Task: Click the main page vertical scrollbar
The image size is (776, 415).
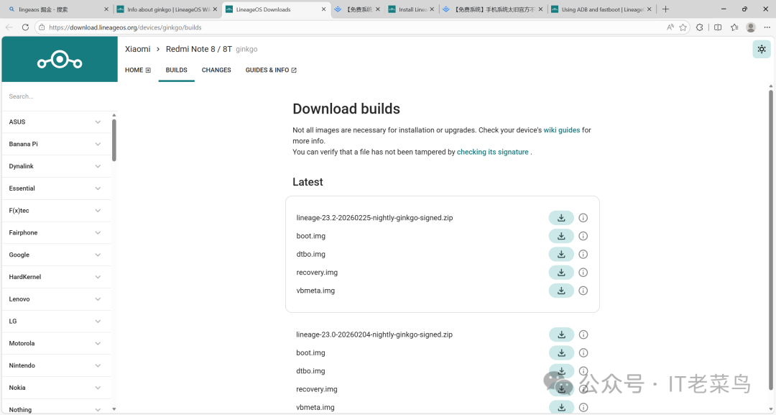Action: coord(770,240)
